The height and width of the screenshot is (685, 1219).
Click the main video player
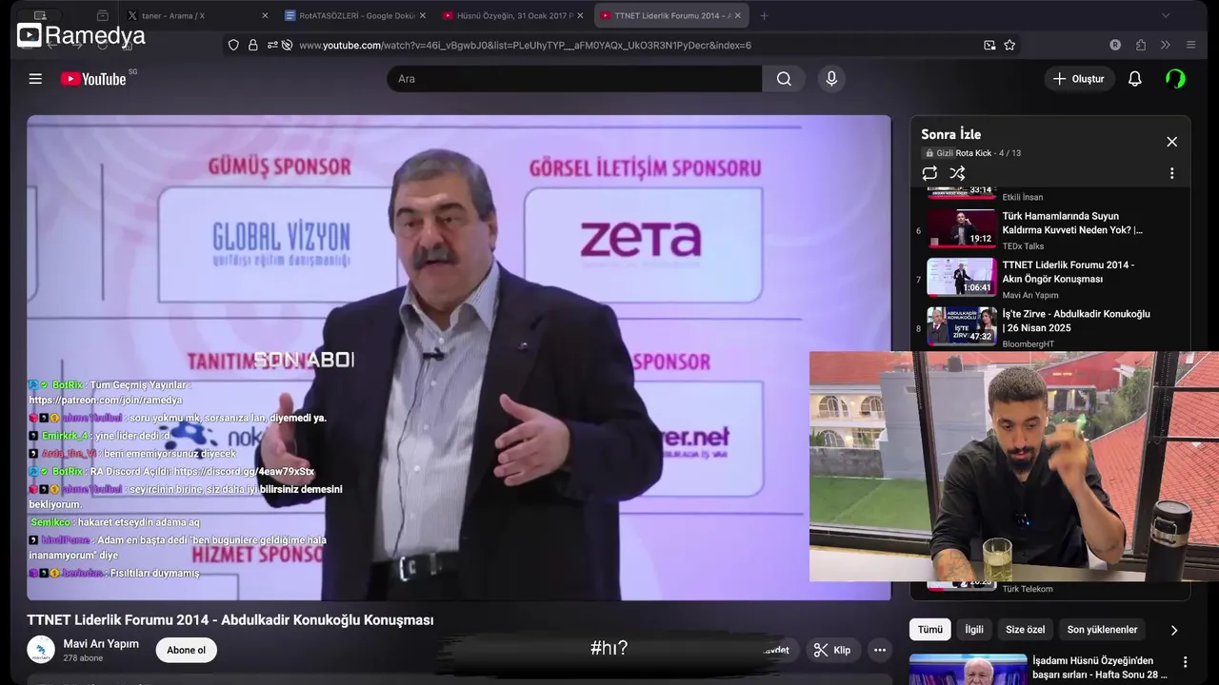[x=459, y=358]
